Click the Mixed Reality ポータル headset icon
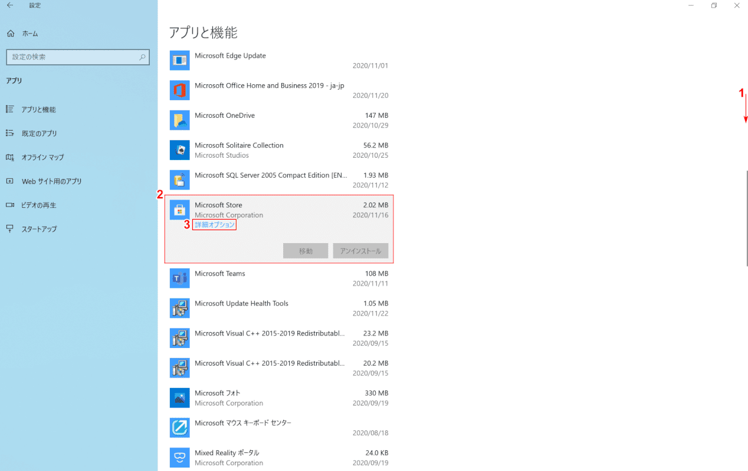 pyautogui.click(x=179, y=457)
